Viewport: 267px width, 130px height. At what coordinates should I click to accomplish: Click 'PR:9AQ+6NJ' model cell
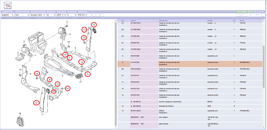point(245,111)
